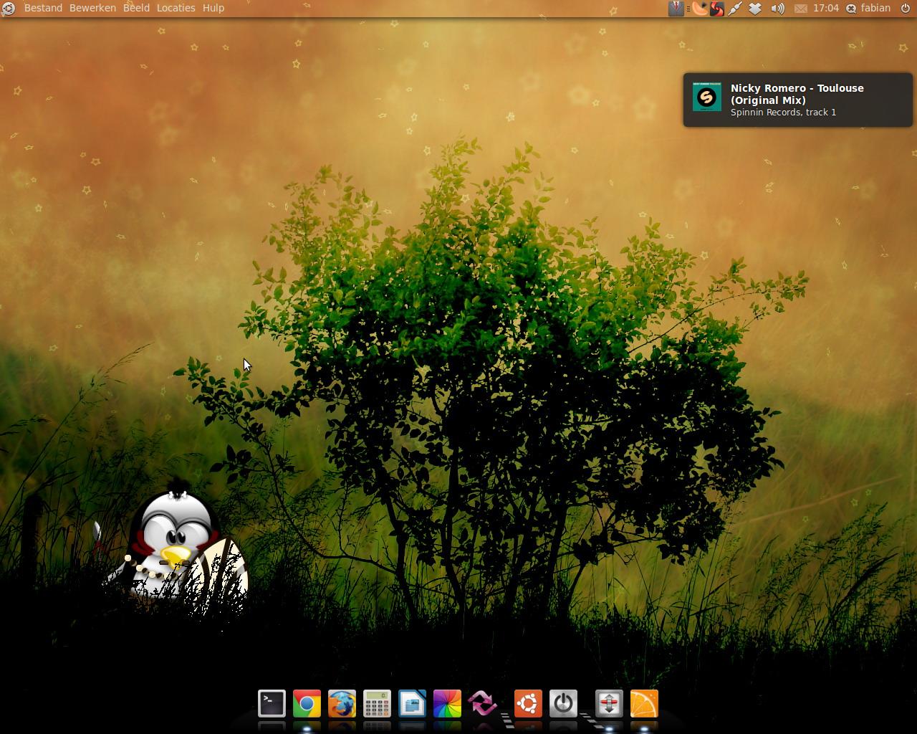Click the Spinnin Records album art thumbnail

(x=706, y=97)
